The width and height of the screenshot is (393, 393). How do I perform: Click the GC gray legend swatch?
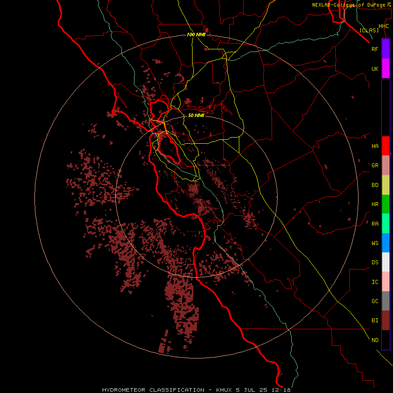coord(386,301)
